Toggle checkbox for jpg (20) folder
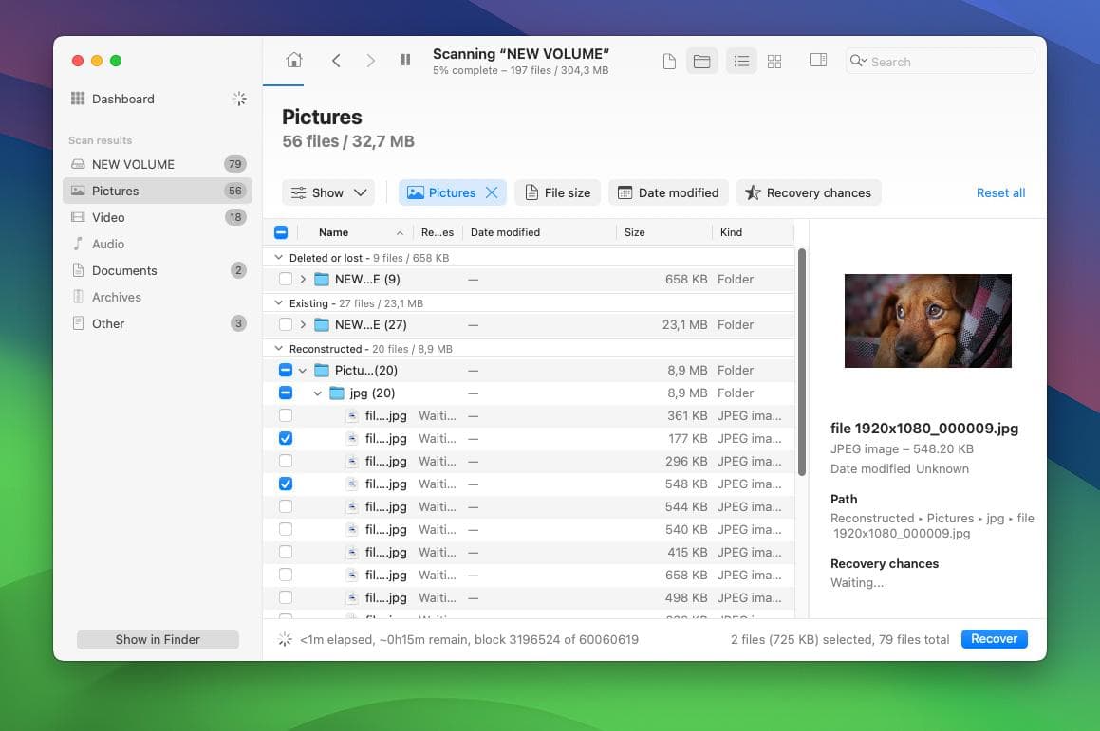1100x731 pixels. (286, 393)
